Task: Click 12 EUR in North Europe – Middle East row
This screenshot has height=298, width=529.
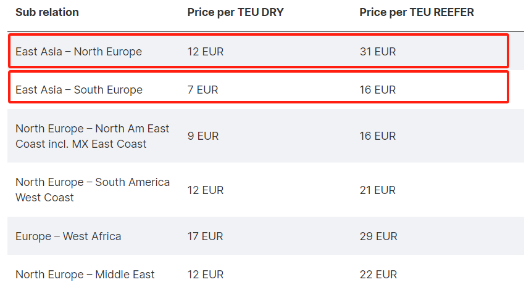Action: (x=206, y=275)
